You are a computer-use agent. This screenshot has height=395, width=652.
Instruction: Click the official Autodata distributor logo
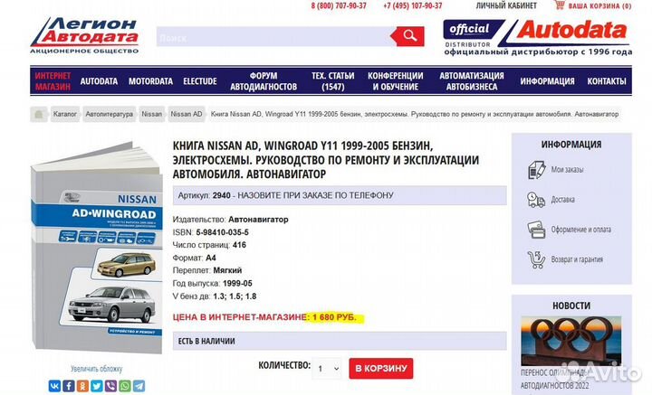coord(537,37)
